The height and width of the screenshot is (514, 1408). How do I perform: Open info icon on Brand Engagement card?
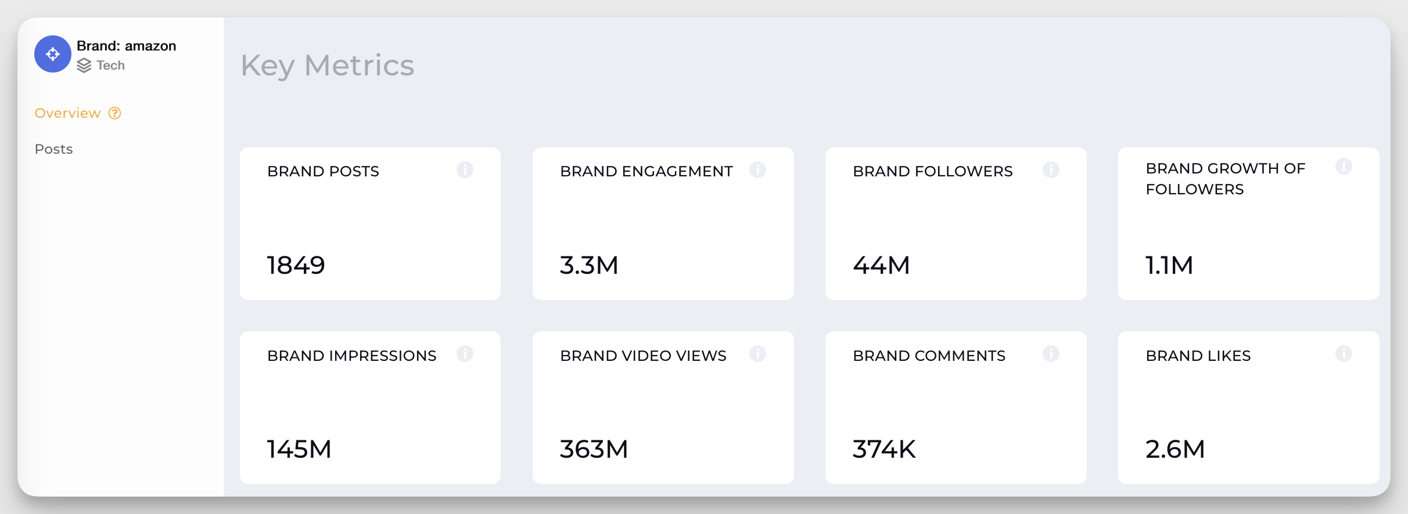pyautogui.click(x=757, y=170)
